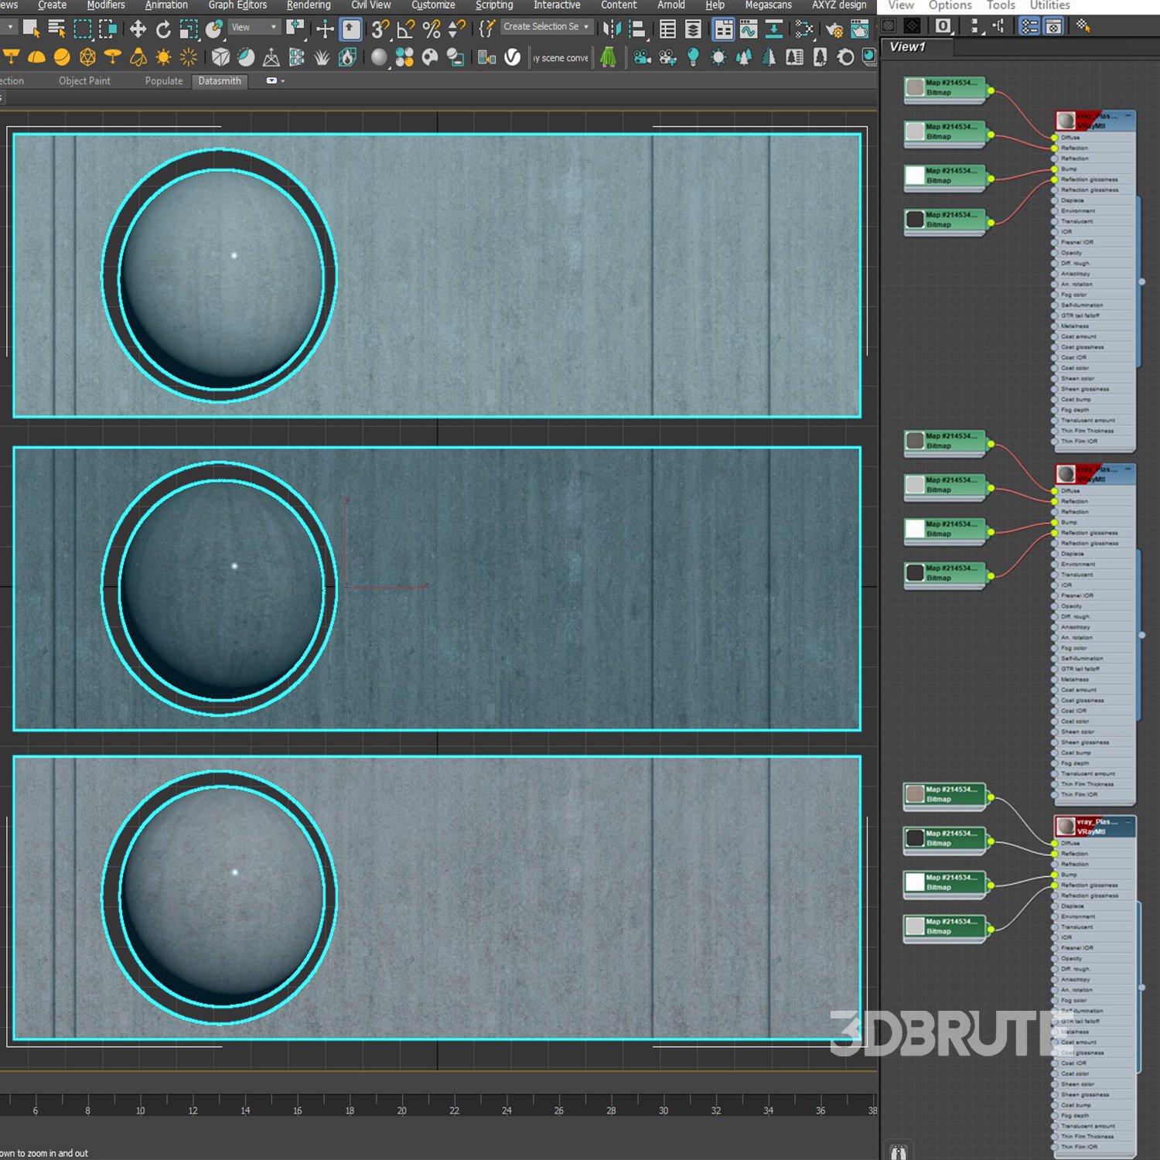Open Schematic View icon
The height and width of the screenshot is (1160, 1160).
click(x=804, y=29)
